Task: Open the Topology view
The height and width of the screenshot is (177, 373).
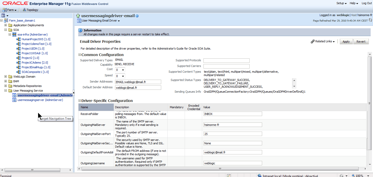Action: coord(31,10)
